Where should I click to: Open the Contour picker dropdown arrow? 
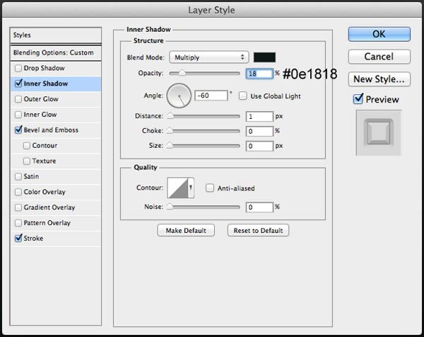[191, 188]
